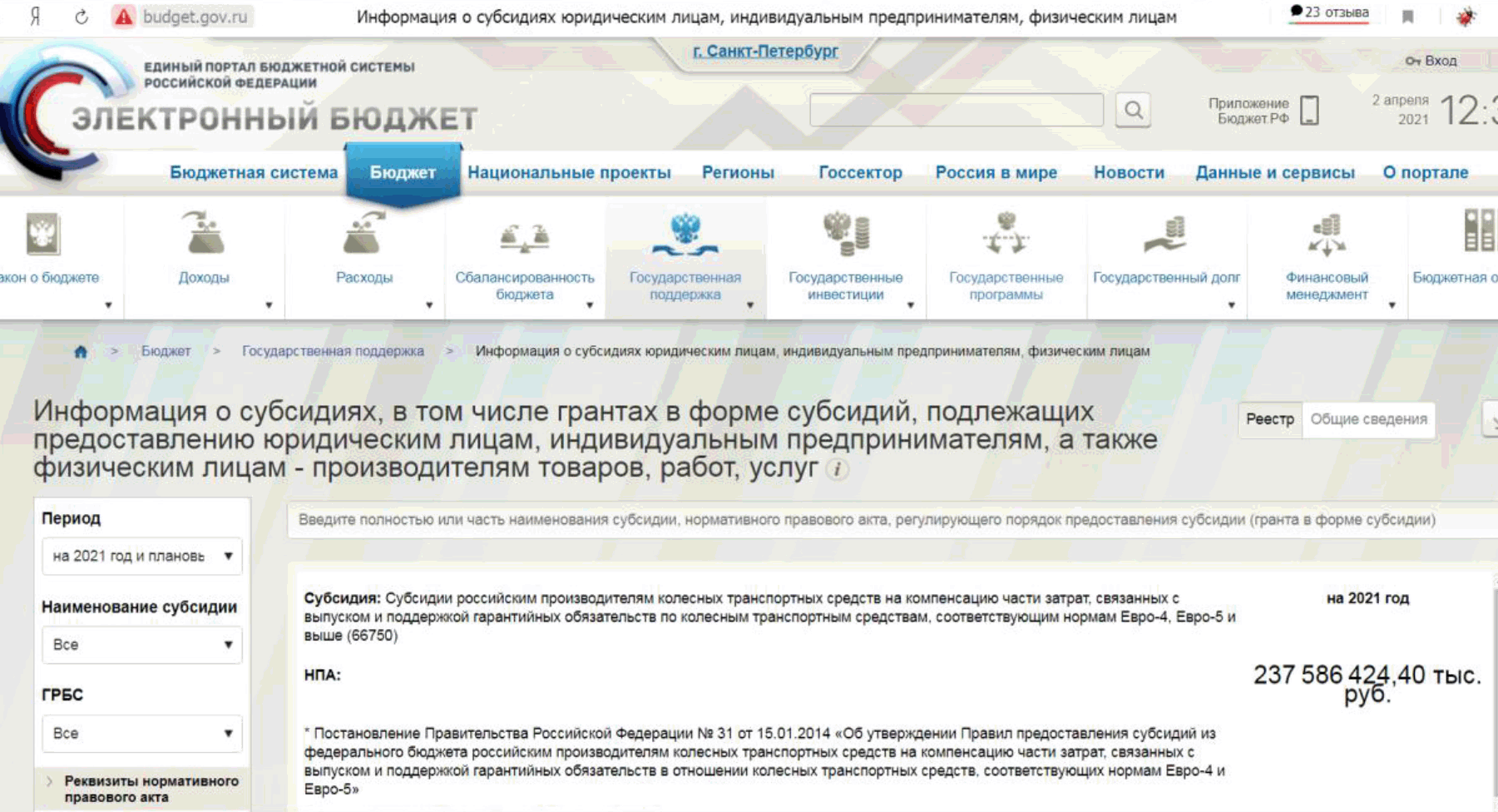Open the Данные и сервисы menu
This screenshot has width=1498, height=812.
click(1275, 172)
